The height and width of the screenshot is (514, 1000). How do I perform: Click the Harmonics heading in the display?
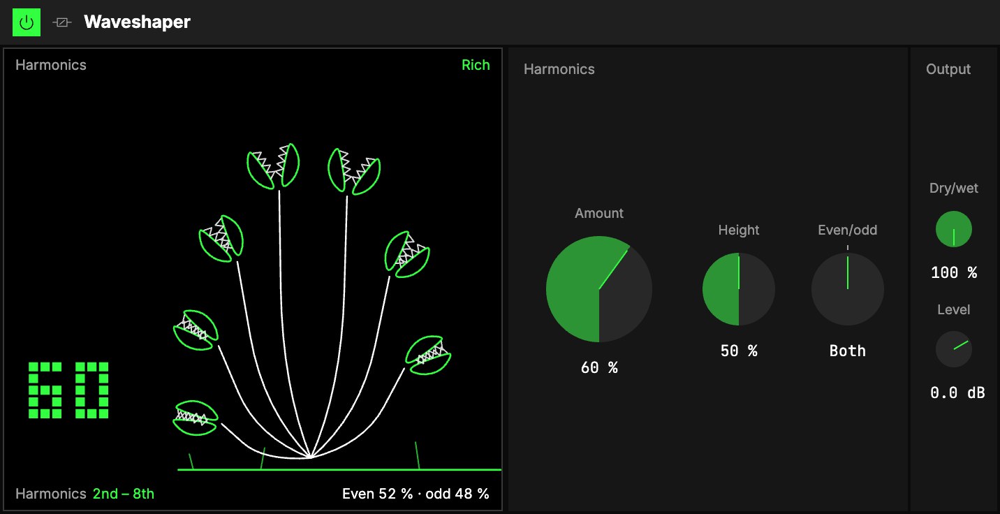pyautogui.click(x=51, y=65)
